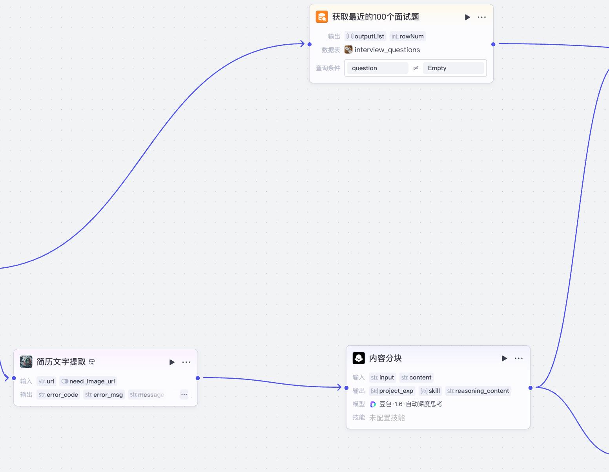The height and width of the screenshot is (472, 609).
Task: Click the interview_questions table icon
Action: (x=348, y=50)
